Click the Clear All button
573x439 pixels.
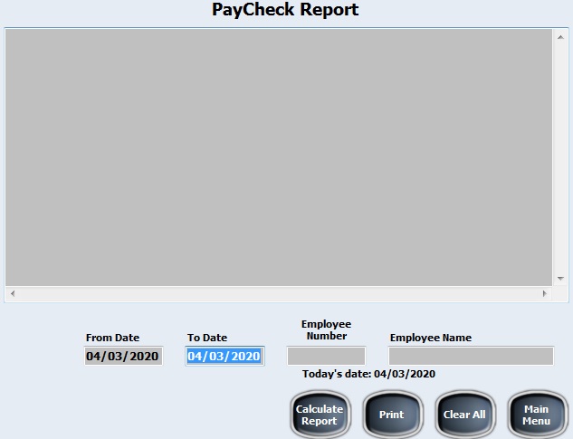[465, 415]
